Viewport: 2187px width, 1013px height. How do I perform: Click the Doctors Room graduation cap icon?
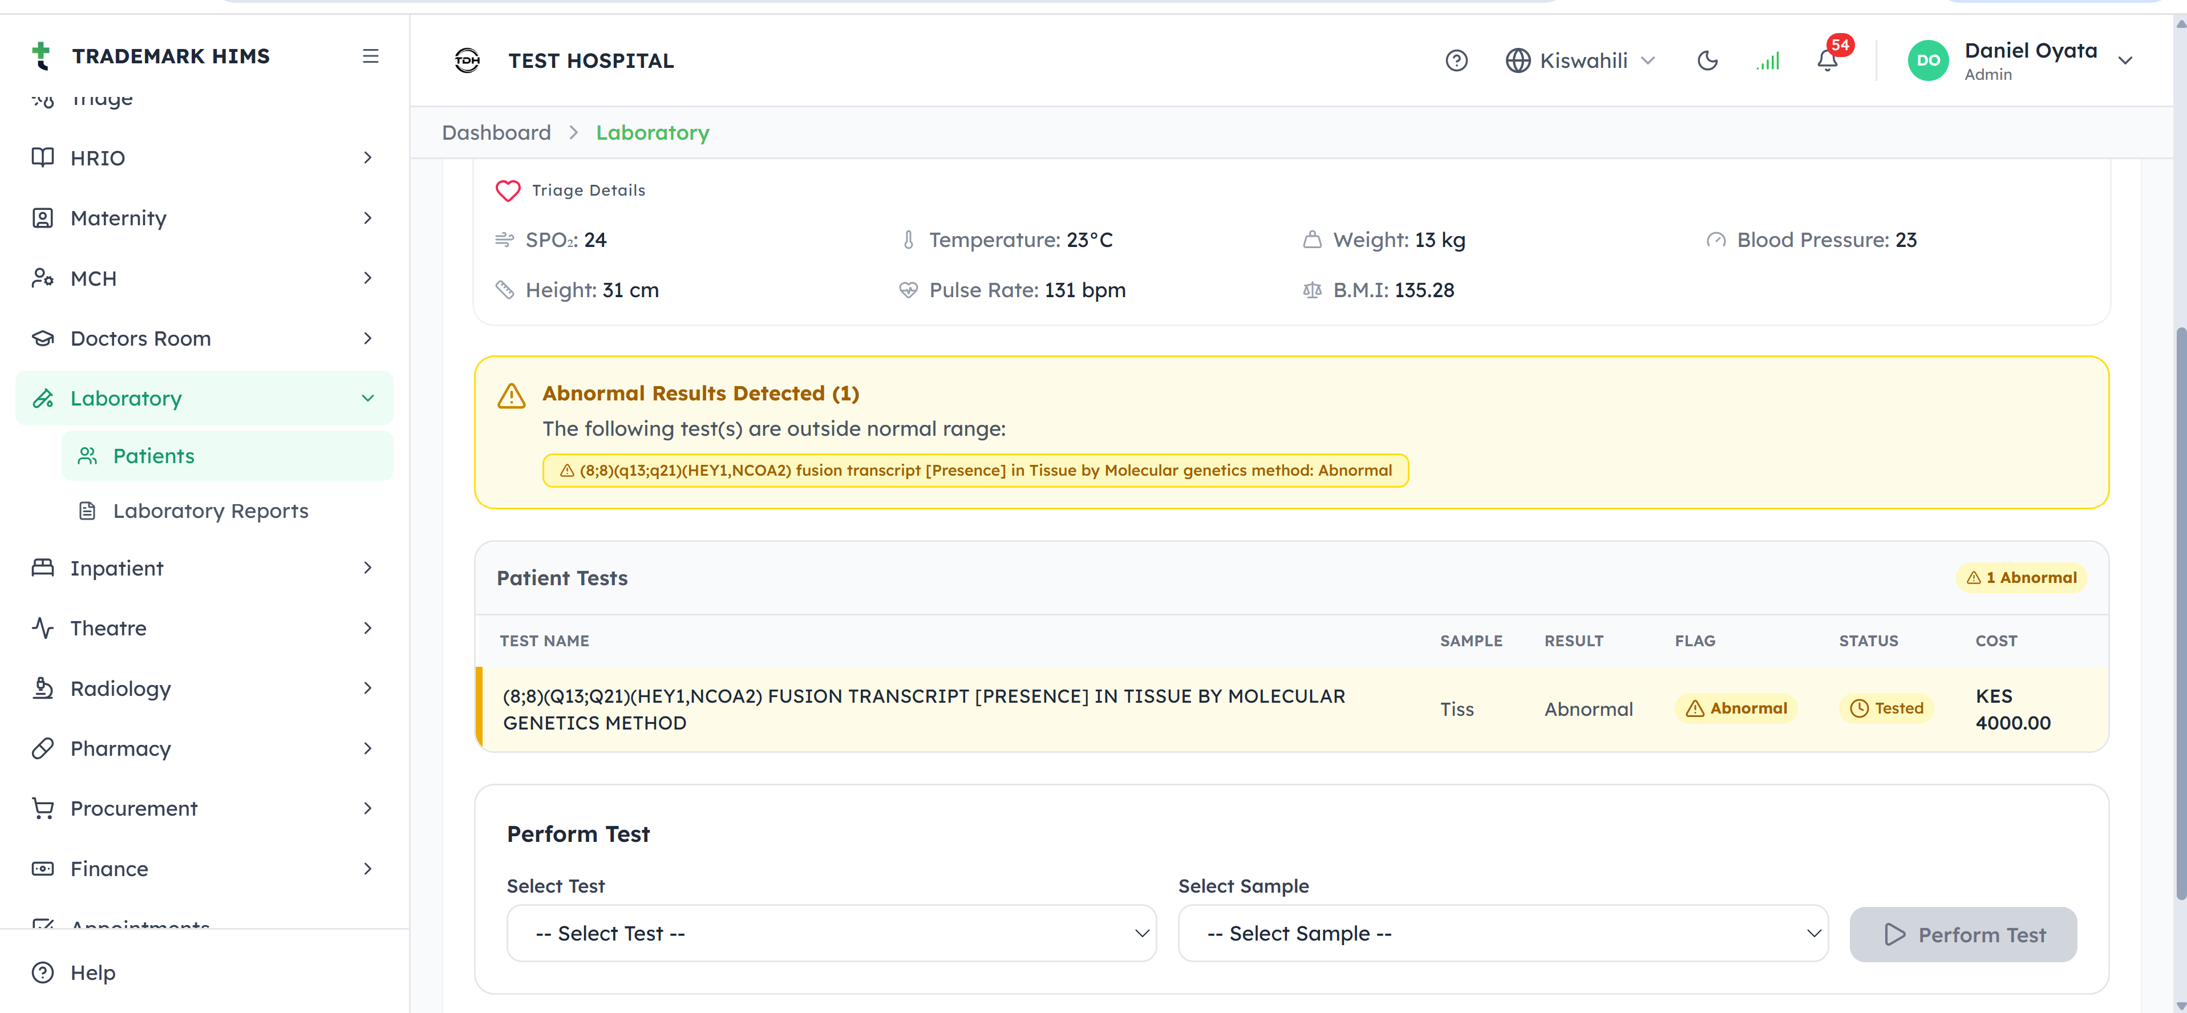[42, 339]
